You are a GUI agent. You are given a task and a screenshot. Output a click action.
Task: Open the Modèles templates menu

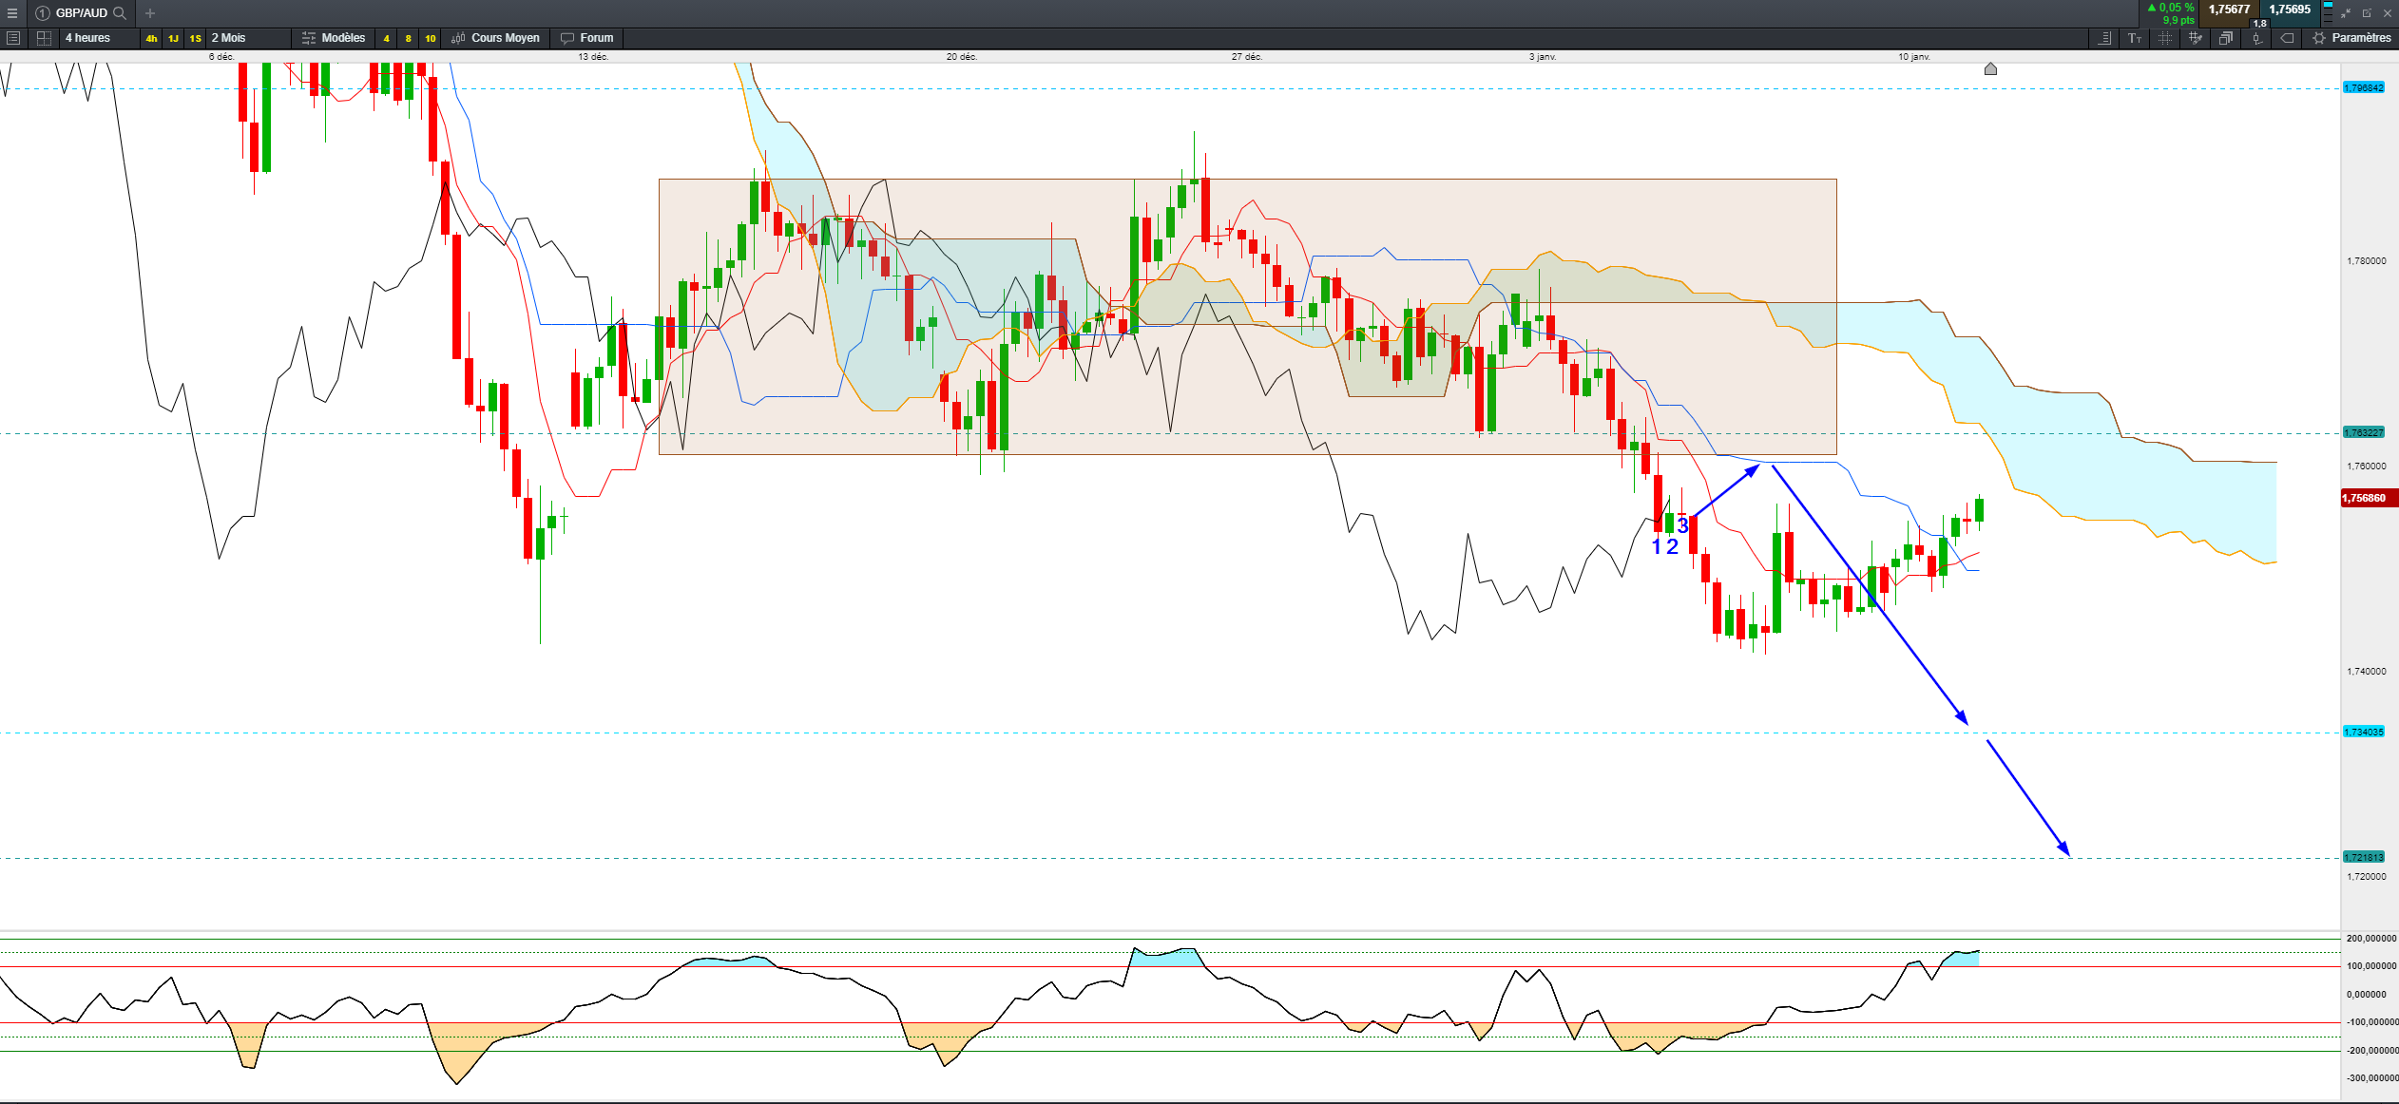(334, 38)
